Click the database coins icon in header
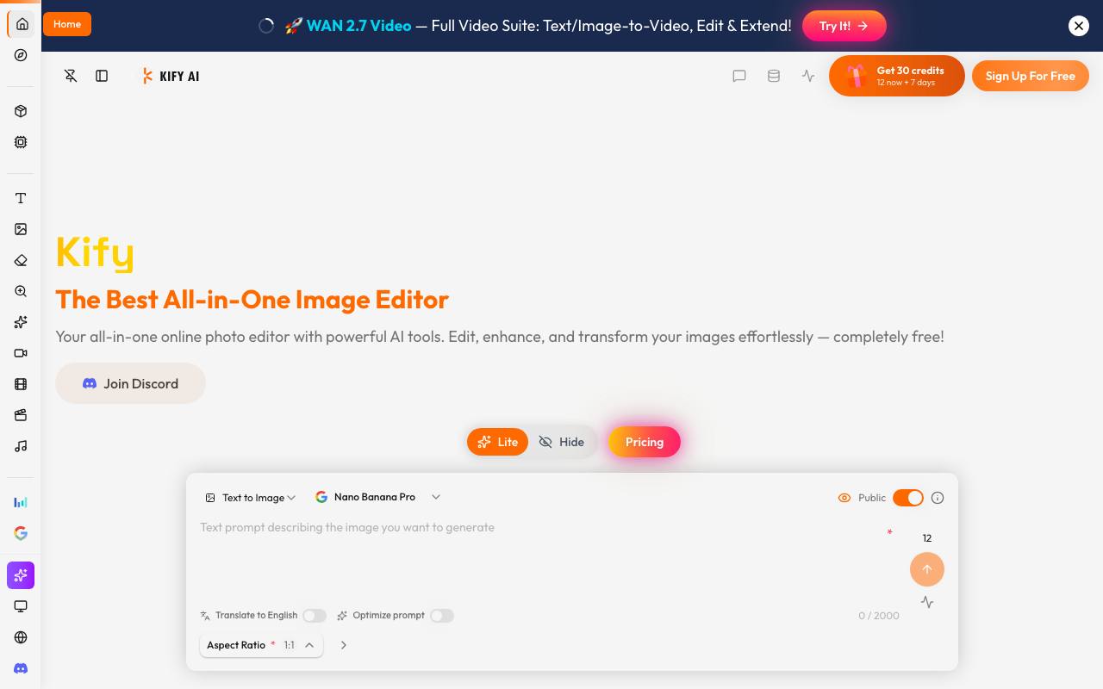The width and height of the screenshot is (1103, 689). (774, 76)
